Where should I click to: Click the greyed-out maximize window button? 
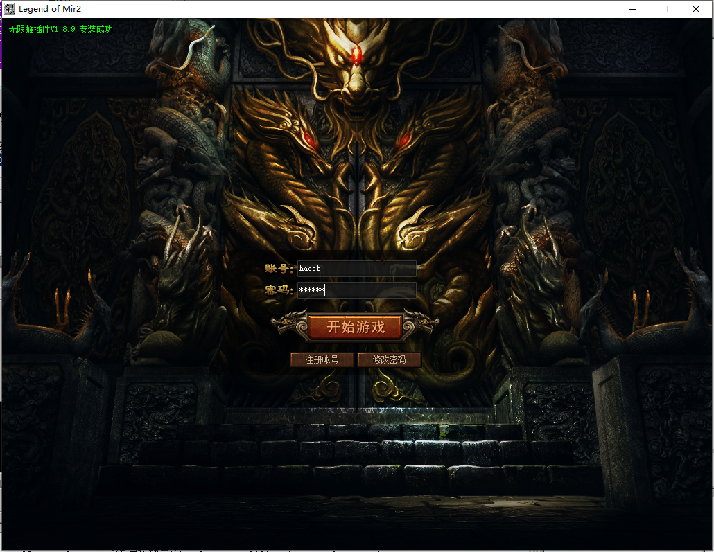coord(664,9)
